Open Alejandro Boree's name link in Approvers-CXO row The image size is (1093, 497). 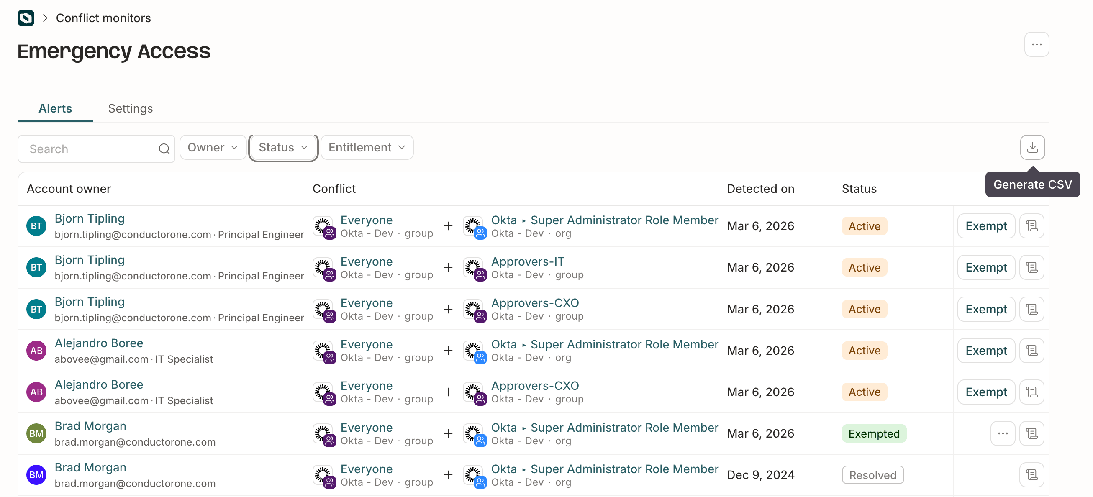99,384
